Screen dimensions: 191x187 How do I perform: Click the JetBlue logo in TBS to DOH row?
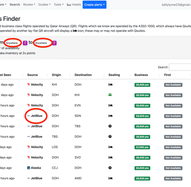29,136
